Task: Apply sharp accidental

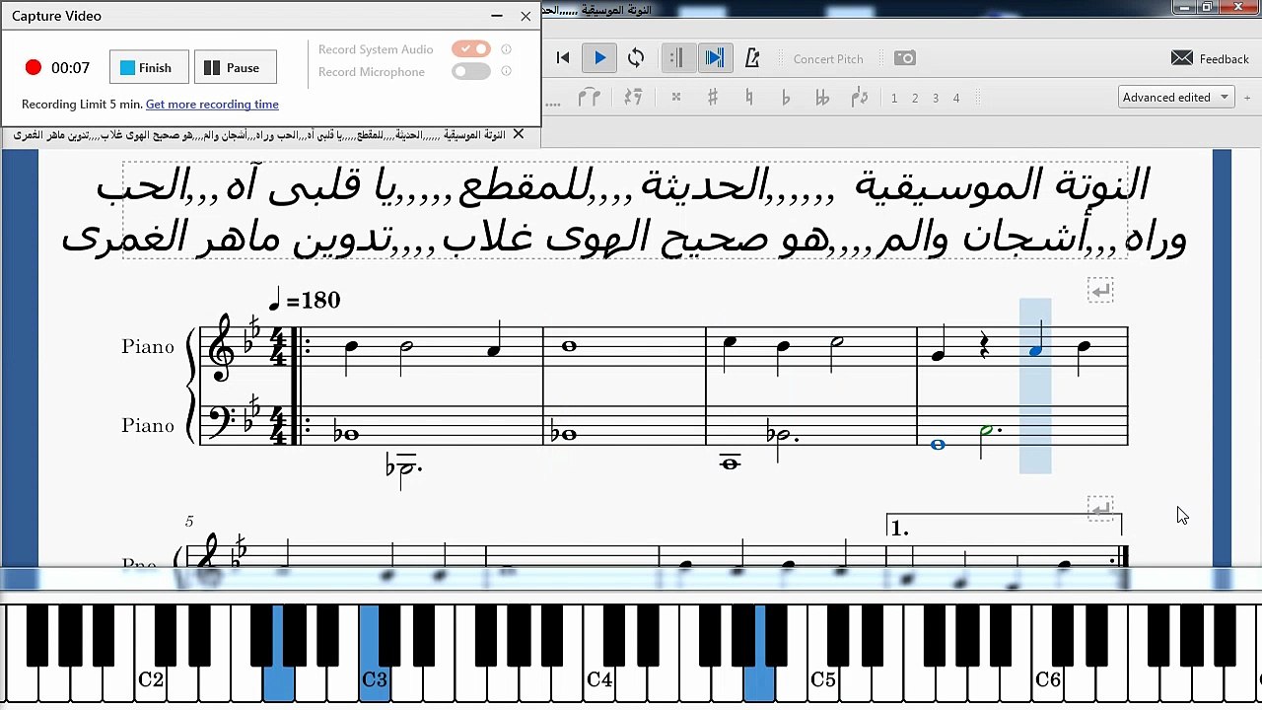Action: [712, 97]
